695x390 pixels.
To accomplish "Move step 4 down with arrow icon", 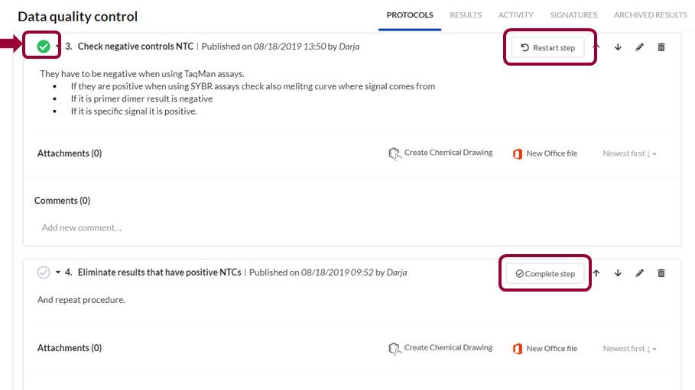I will point(618,273).
